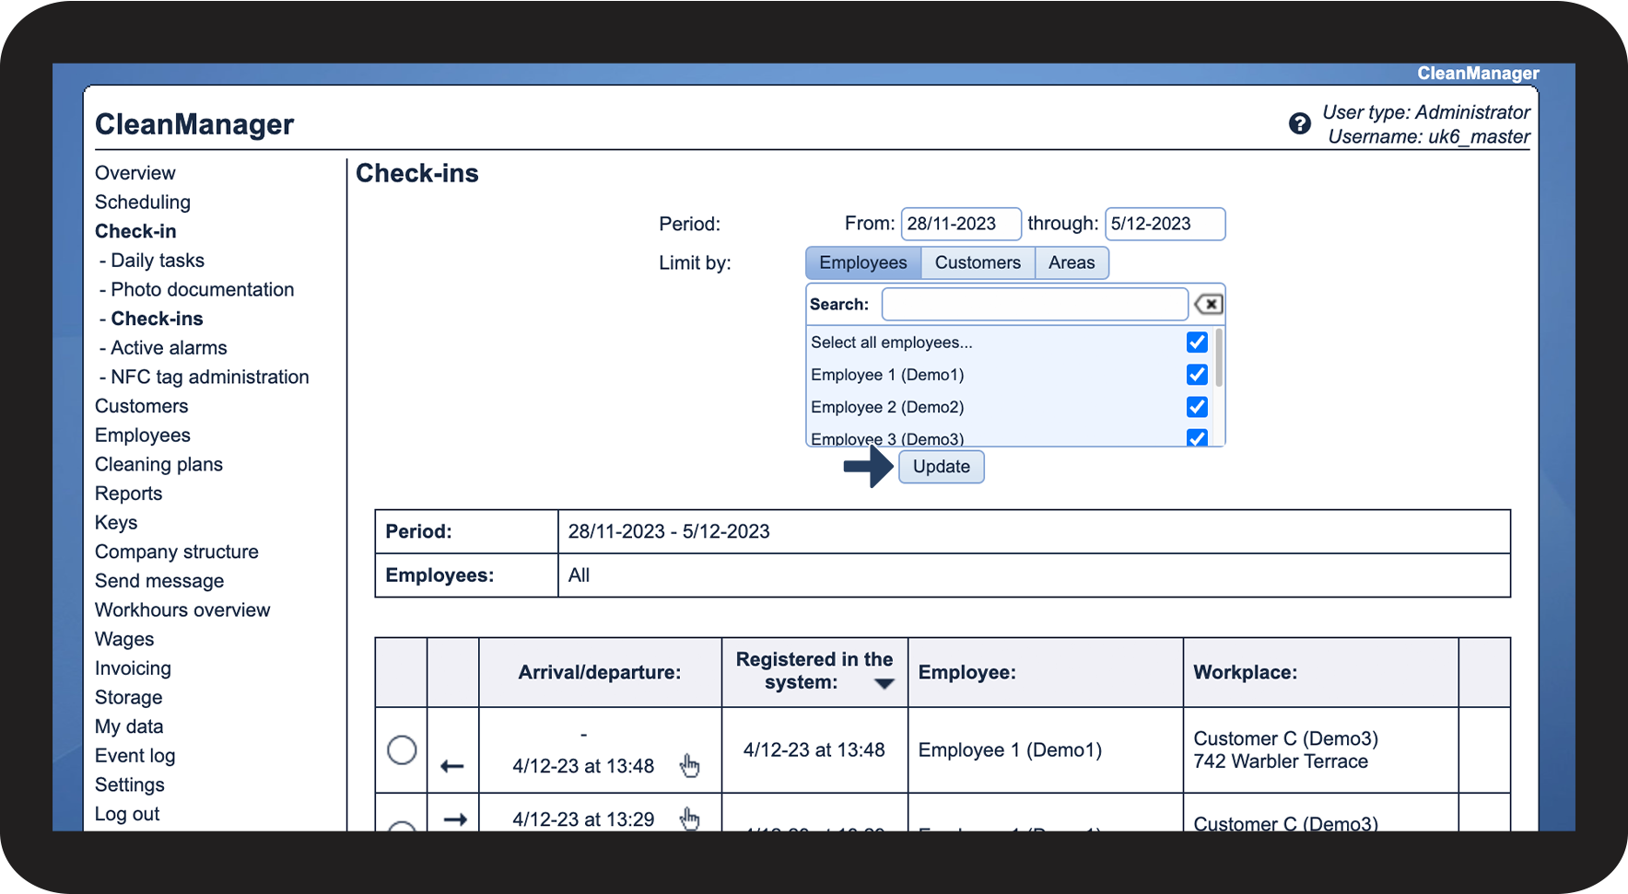1628x894 pixels.
Task: Click the hand icon beside 13:48 arrival
Action: coord(689,765)
